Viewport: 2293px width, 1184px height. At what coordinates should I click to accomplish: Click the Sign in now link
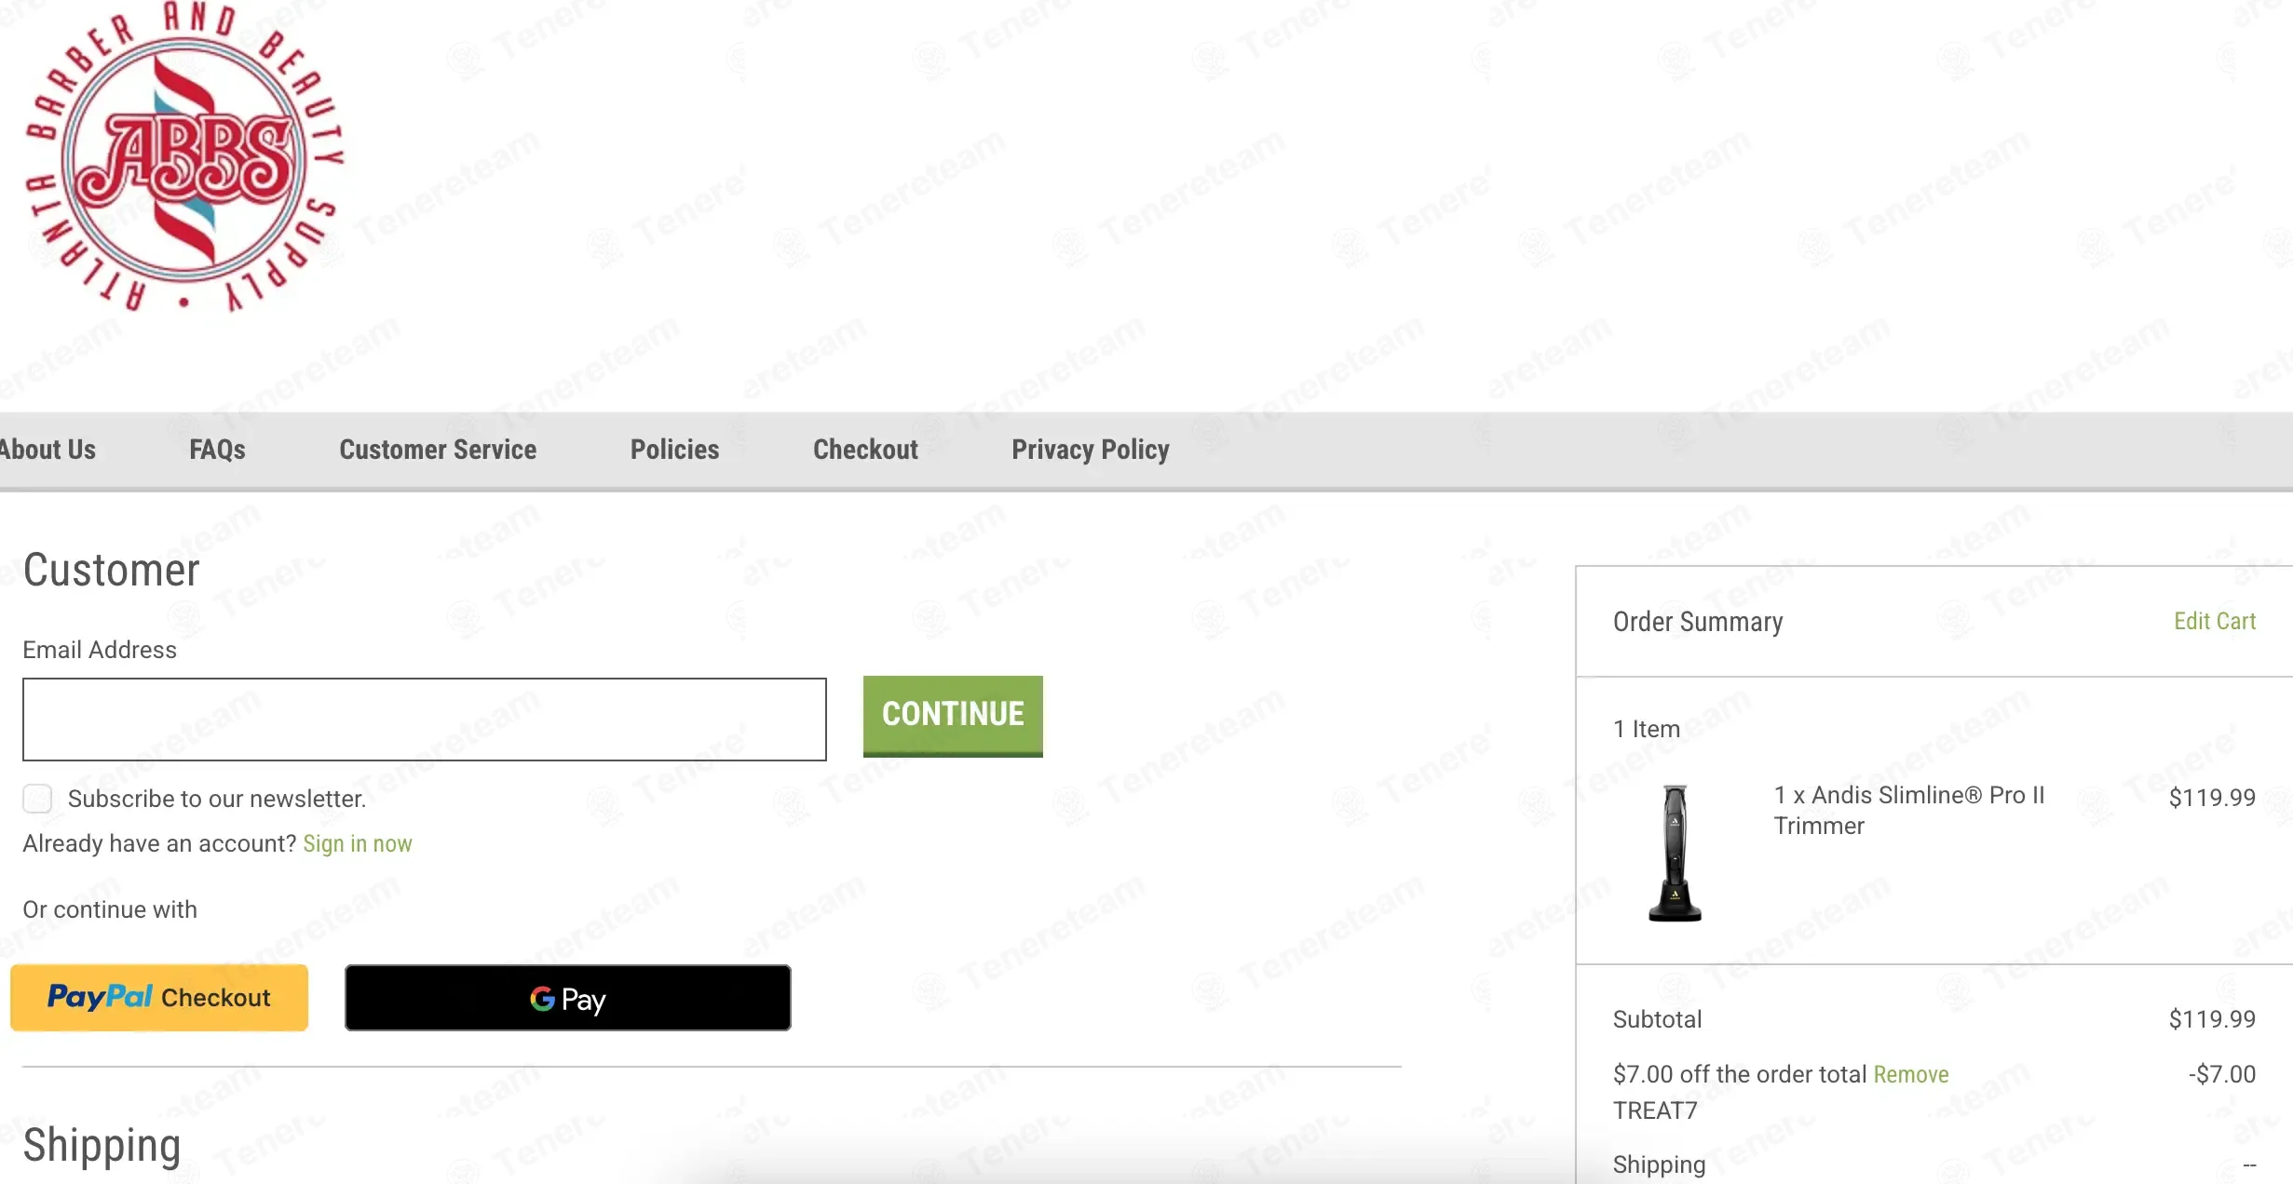tap(358, 843)
